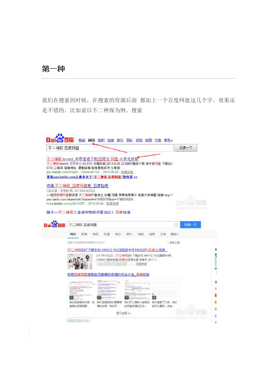Click the small Baidu logo beside the blue search button row
Screen dimensions: 277x392
[55, 224]
